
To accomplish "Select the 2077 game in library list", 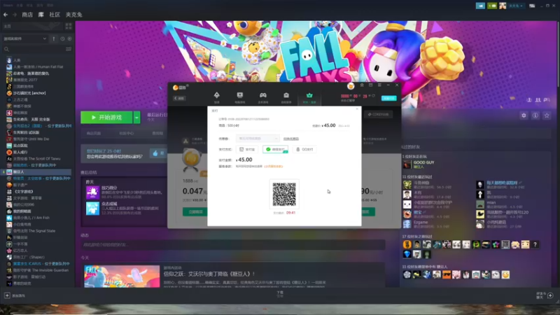I will pyautogui.click(x=25, y=80).
